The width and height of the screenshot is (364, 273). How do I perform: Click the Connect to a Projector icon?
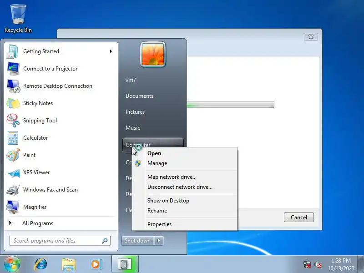click(x=13, y=69)
